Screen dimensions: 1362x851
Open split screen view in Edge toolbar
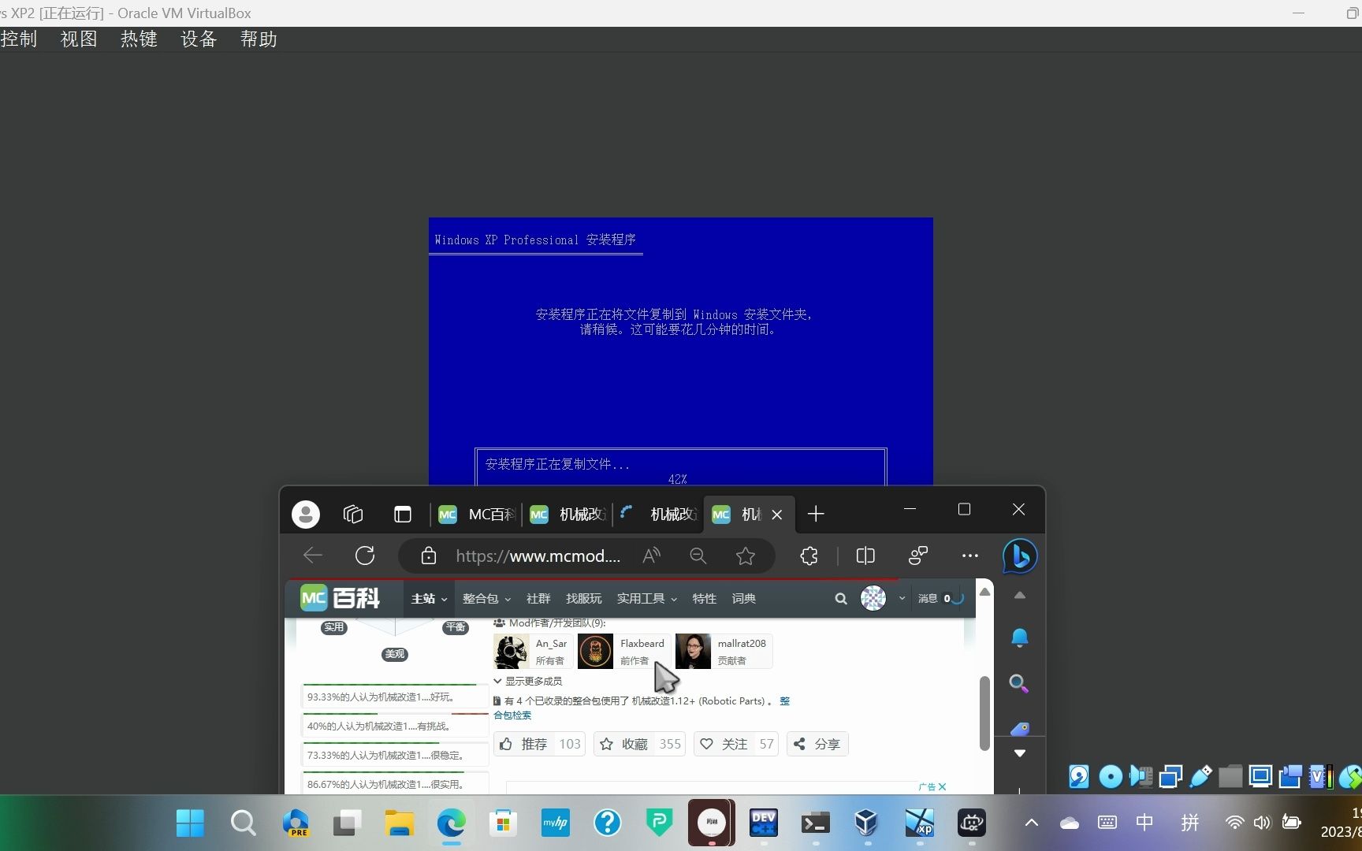(x=865, y=556)
